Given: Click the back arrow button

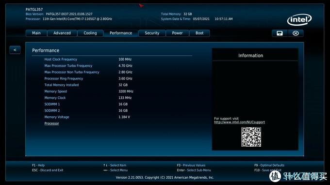Looking at the screenshot, I should (x=15, y=50).
